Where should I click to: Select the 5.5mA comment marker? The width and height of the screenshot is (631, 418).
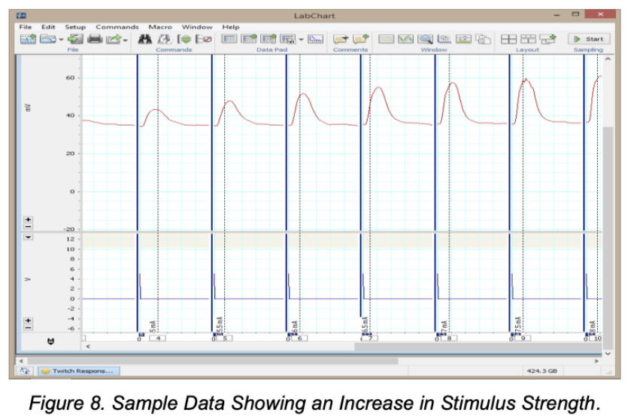[220, 325]
